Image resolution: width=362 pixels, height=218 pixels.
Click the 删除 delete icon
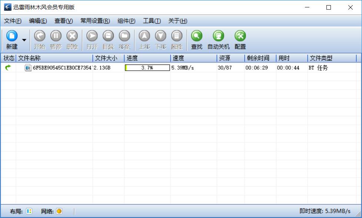(x=72, y=36)
